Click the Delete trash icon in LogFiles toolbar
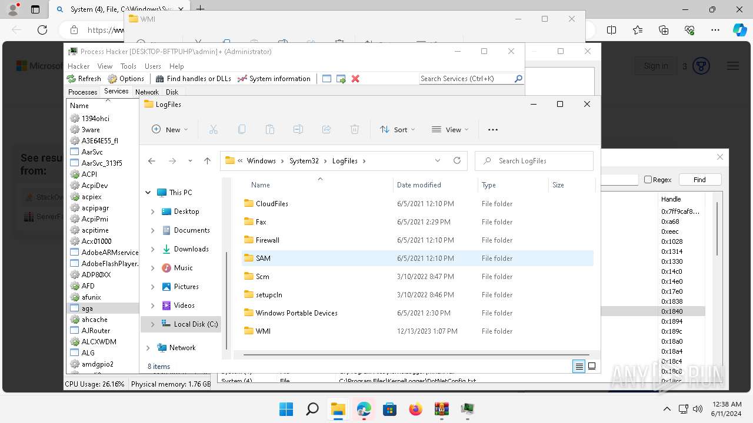Screen dimensions: 753x423 (x=355, y=129)
